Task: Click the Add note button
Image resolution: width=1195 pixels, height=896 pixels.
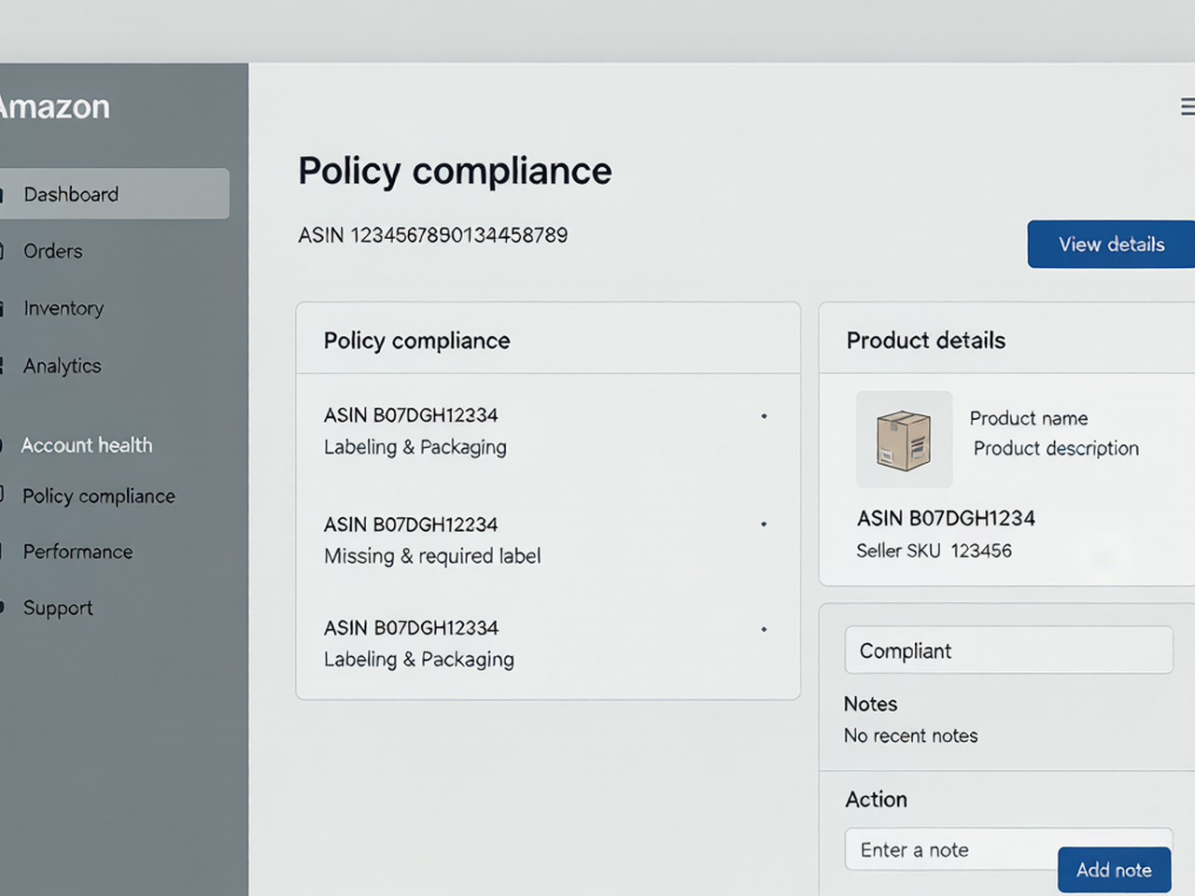Action: point(1114,870)
